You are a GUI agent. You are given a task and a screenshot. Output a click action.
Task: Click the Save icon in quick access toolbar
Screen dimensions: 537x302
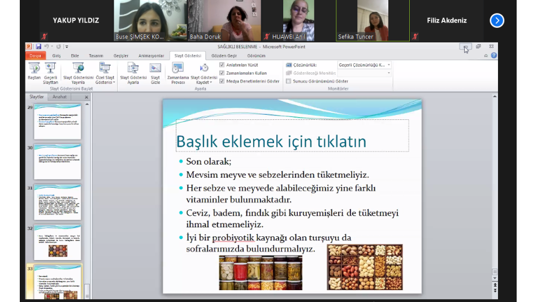click(38, 47)
